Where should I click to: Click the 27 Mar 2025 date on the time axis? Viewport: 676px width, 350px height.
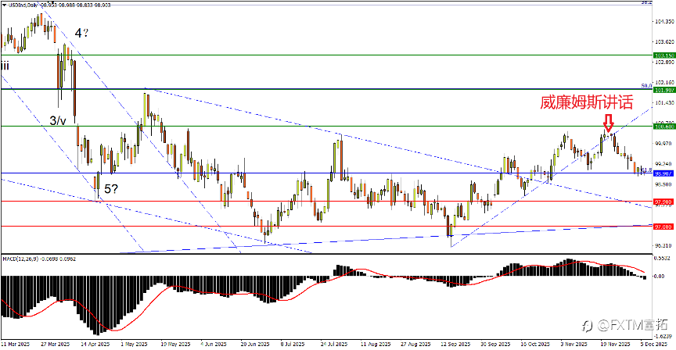pyautogui.click(x=56, y=344)
